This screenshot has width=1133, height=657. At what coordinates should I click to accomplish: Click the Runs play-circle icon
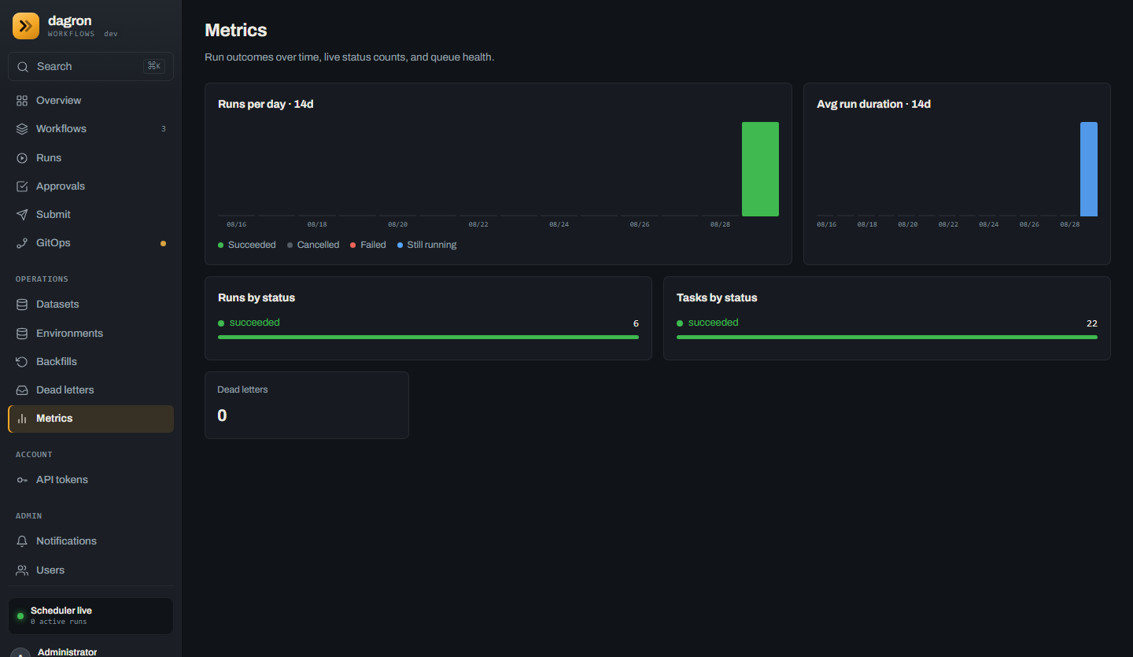22,158
